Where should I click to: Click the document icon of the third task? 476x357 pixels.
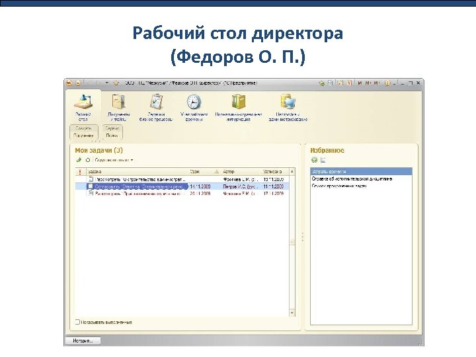click(x=91, y=193)
